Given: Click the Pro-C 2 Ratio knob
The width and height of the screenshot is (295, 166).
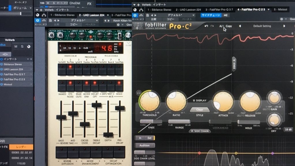Looking at the screenshot, I should pyautogui.click(x=176, y=101).
